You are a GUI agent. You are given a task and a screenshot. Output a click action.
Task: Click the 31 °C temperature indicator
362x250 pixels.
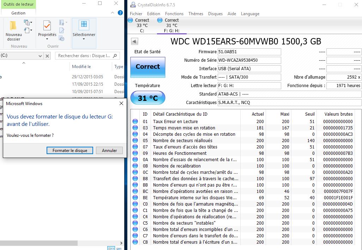[147, 98]
